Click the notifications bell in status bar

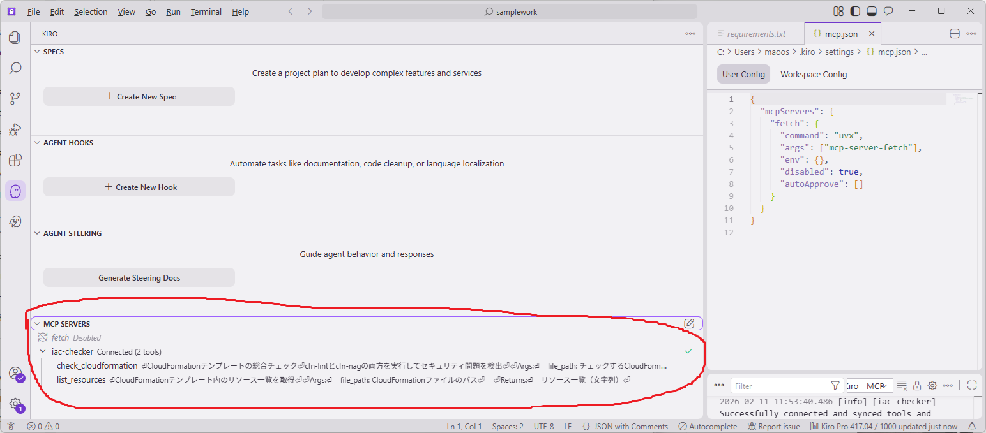click(972, 426)
